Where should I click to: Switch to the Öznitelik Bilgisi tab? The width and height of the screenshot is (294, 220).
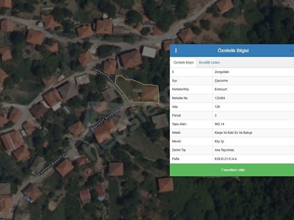183,62
